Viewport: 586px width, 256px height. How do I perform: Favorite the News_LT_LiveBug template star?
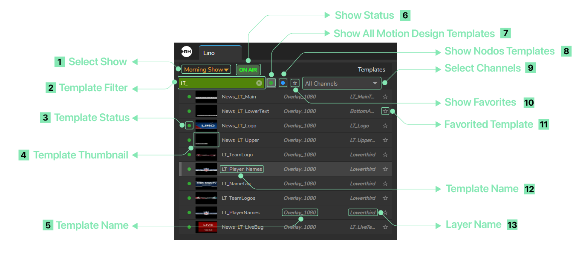pyautogui.click(x=385, y=227)
